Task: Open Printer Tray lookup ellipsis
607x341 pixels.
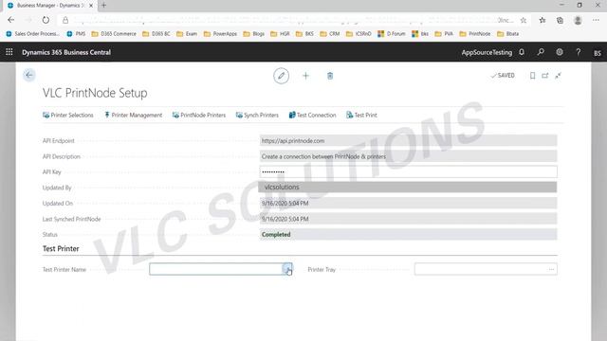Action: click(x=551, y=269)
